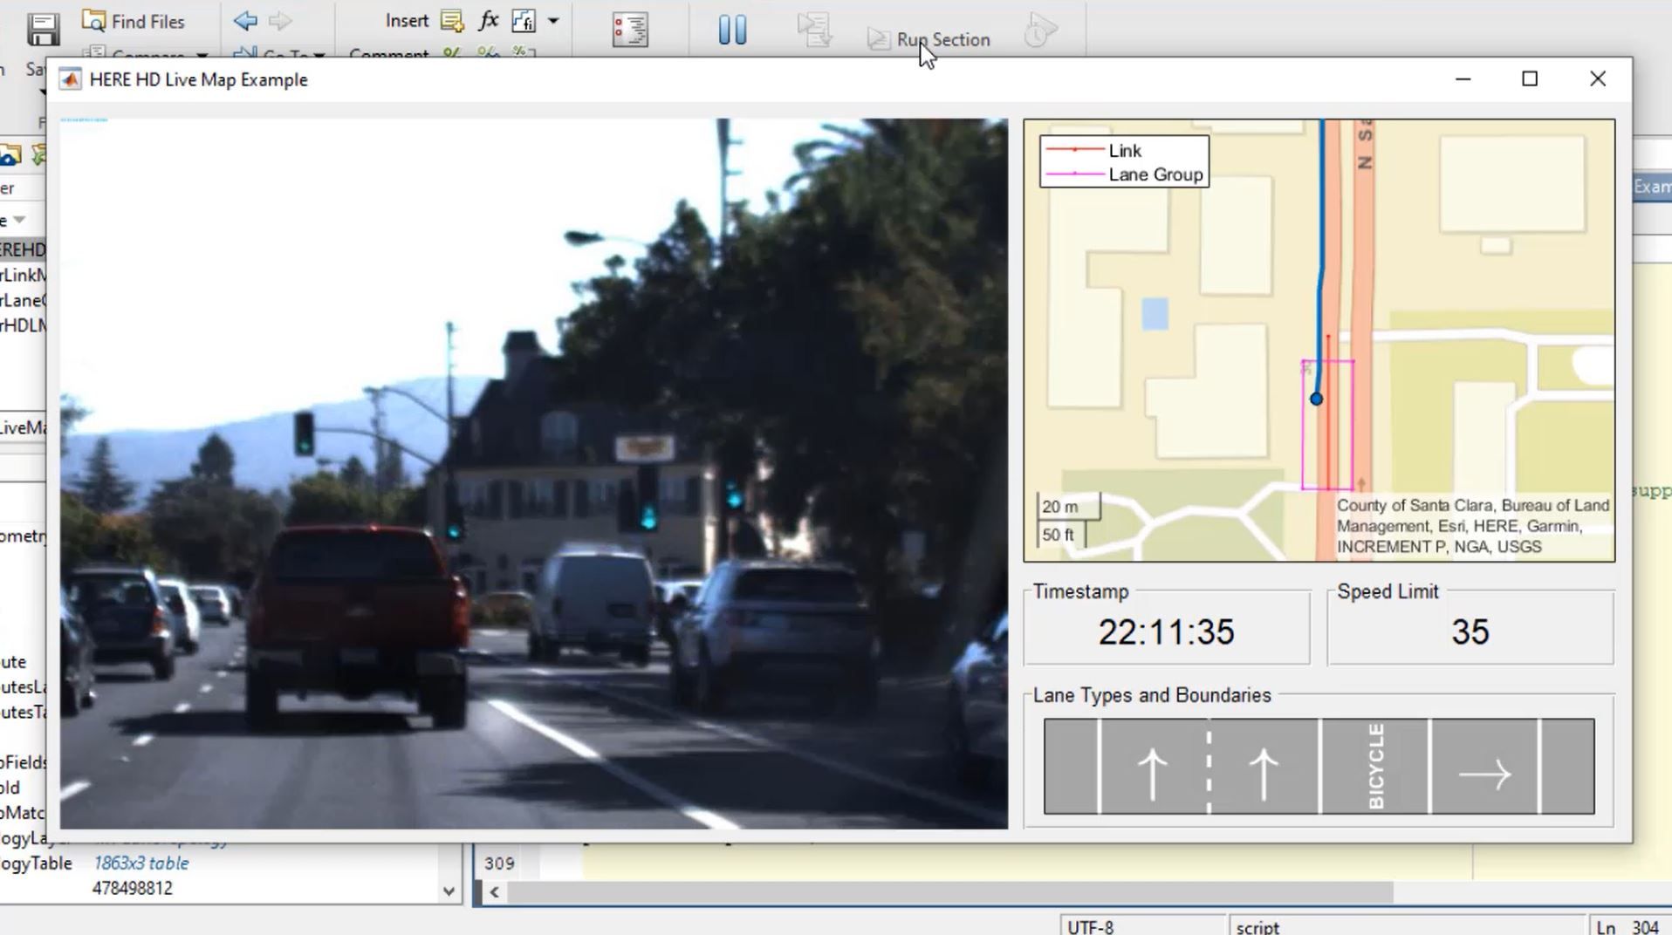Insert a function using the fx icon
The width and height of the screenshot is (1672, 935).
[489, 21]
